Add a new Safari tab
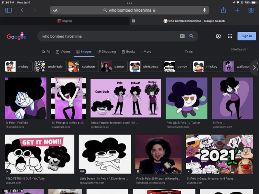 237,10
